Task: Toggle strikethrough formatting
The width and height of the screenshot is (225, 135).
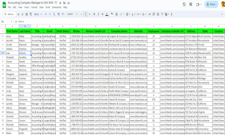Action: coord(103,14)
